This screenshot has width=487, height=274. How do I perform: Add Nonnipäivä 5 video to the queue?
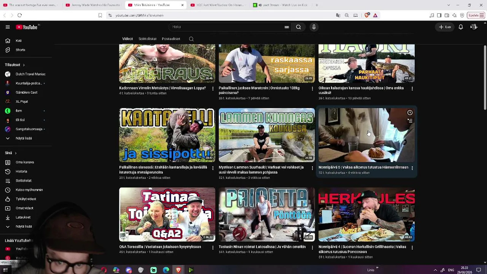(x=410, y=121)
